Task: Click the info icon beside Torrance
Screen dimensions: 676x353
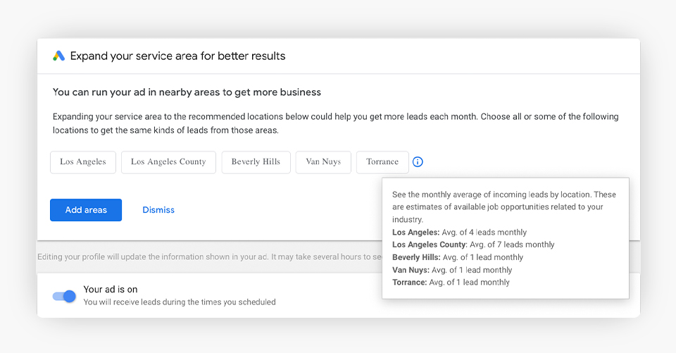Action: (x=418, y=162)
